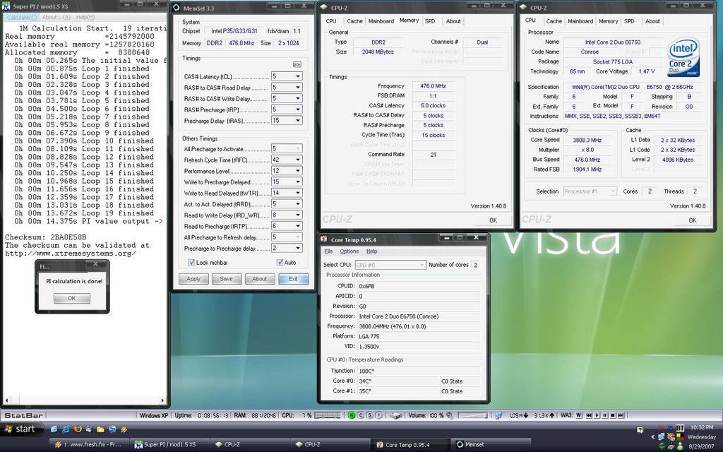Open the Select CPU dropdown in Core Temp
Screen dimensions: 723x452
390,265
